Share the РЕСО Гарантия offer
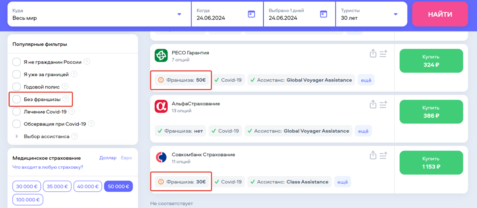This screenshot has width=477, height=208. tap(373, 53)
